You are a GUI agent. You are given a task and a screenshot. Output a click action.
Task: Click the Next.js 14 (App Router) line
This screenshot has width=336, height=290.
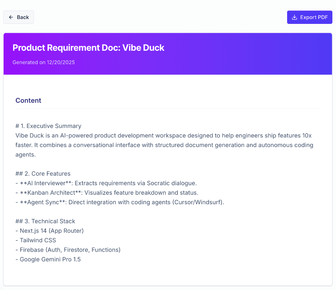[50, 231]
